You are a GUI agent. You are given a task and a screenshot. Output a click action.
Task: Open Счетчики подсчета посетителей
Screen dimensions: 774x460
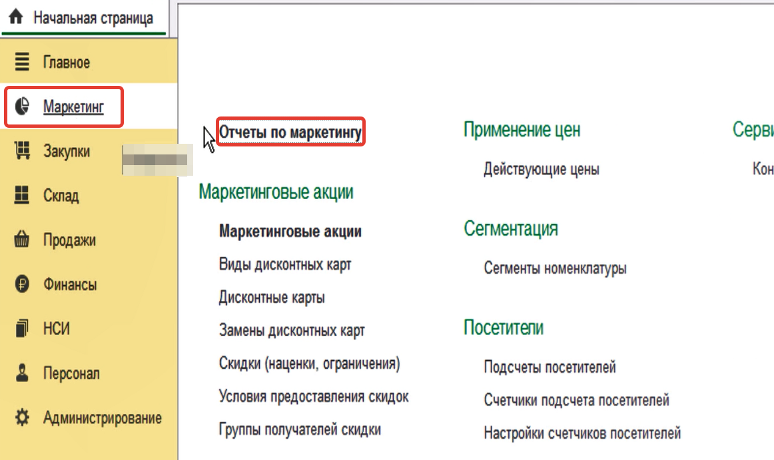tap(576, 400)
